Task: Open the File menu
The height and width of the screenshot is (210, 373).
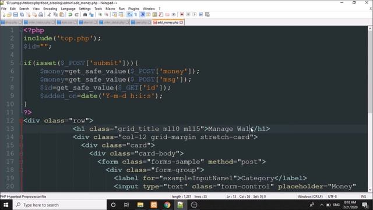Action: (x=4, y=9)
